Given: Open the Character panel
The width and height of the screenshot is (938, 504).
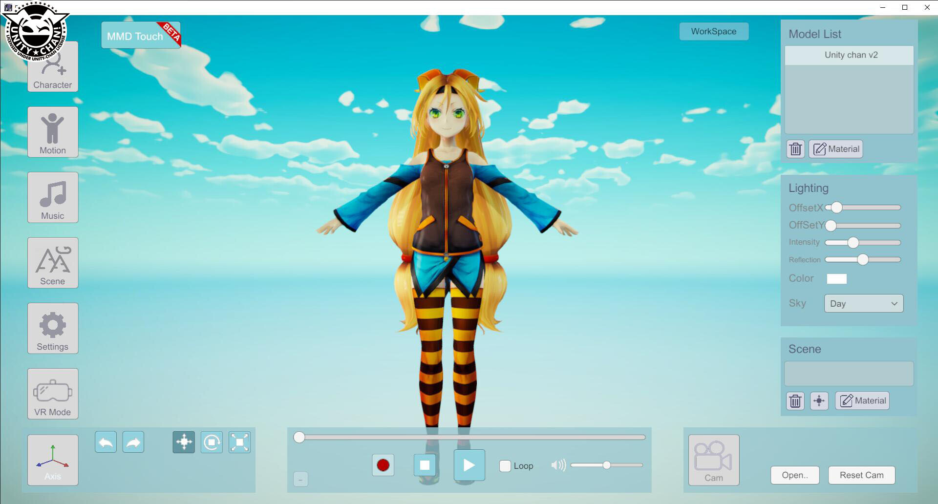Looking at the screenshot, I should click(x=52, y=67).
